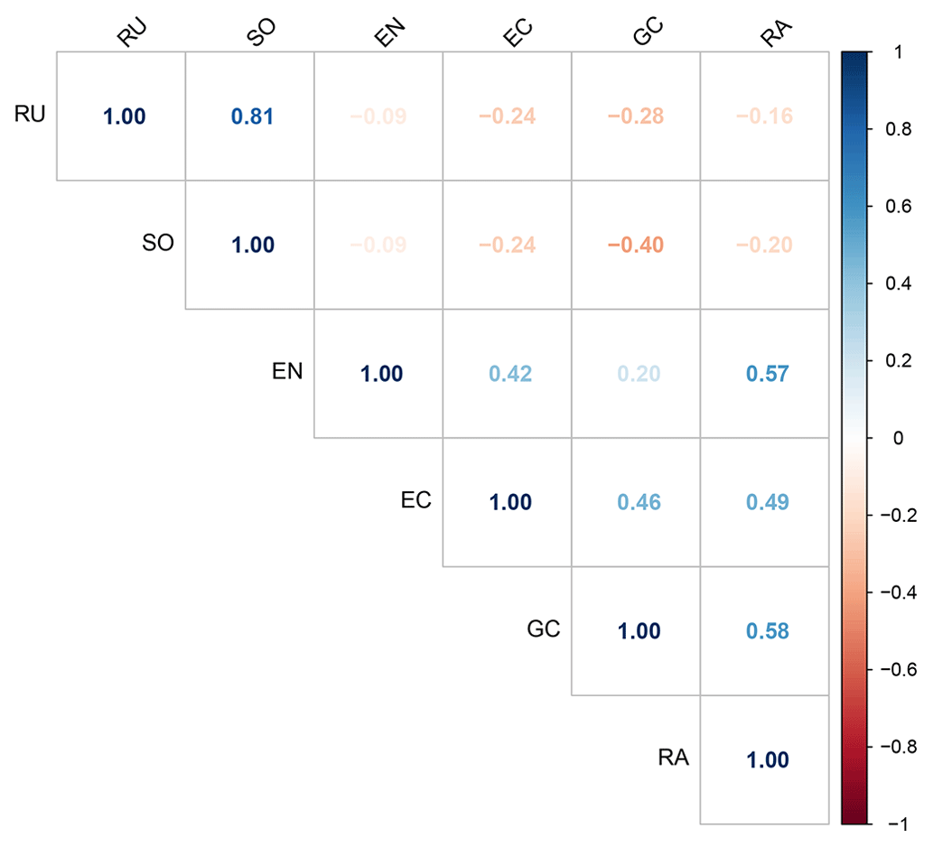Select the GC diagonal row label
This screenshot has height=847, width=933.
545,629
